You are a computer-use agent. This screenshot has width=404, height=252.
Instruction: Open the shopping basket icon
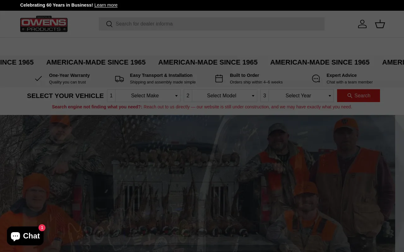(x=380, y=24)
